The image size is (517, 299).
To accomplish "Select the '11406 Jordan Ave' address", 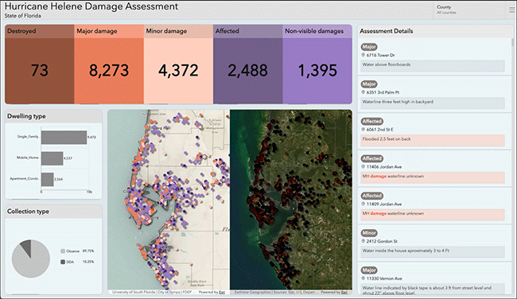I will click(x=384, y=167).
